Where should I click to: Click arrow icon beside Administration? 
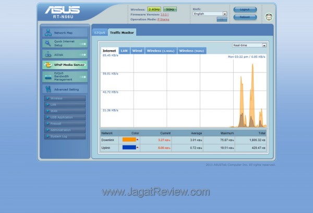point(47,130)
